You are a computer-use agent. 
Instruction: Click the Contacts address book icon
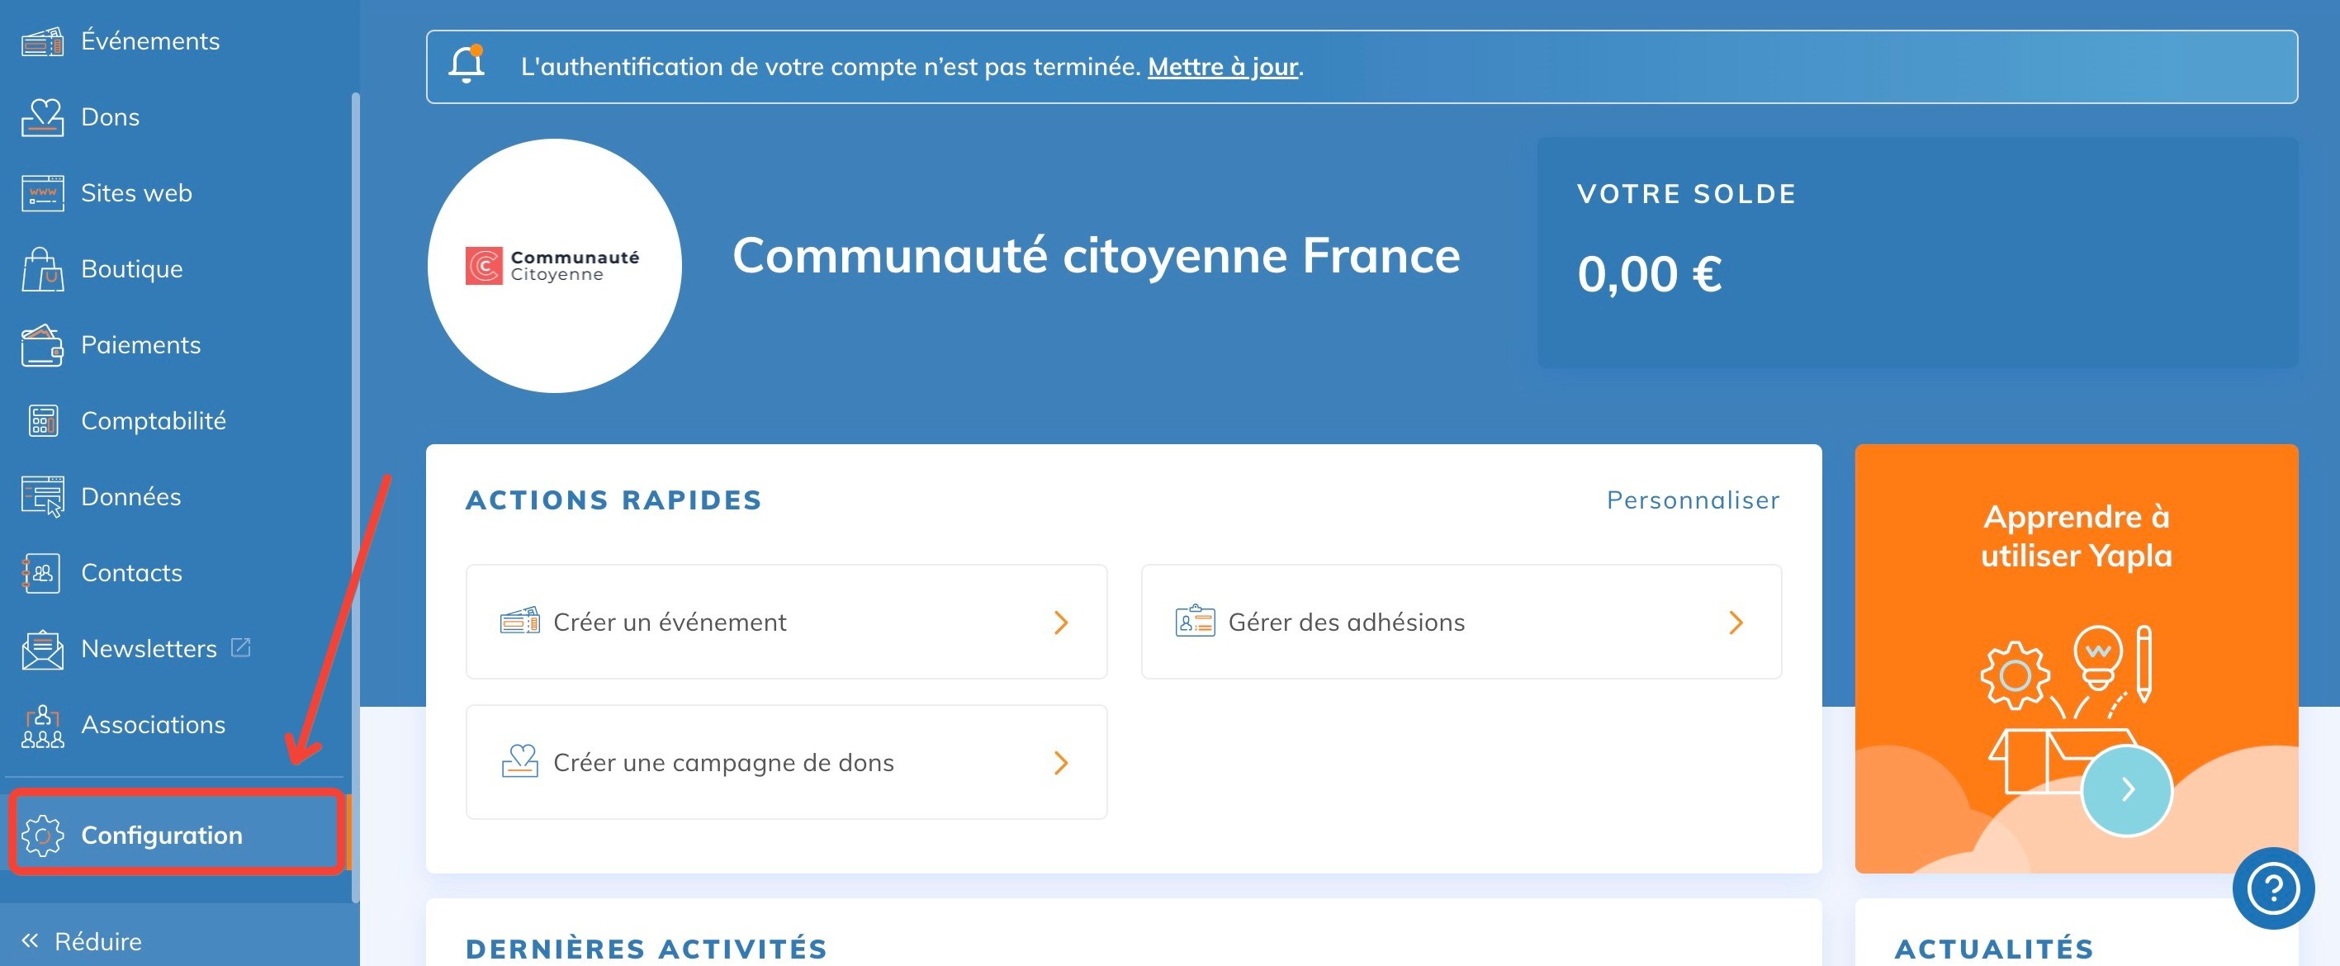tap(42, 572)
